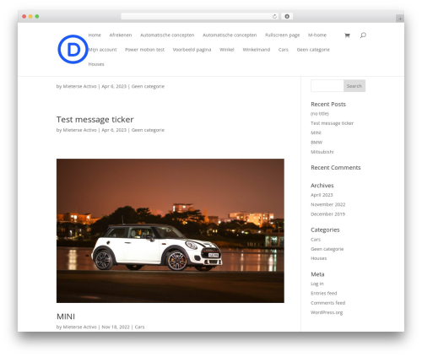The image size is (422, 357).
Task: Open the Winkel menu item
Action: [227, 50]
